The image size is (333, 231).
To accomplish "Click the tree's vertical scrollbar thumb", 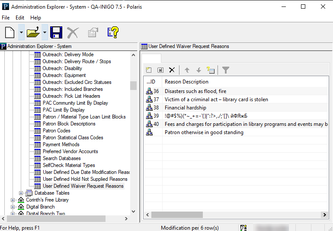I will click(x=133, y=86).
